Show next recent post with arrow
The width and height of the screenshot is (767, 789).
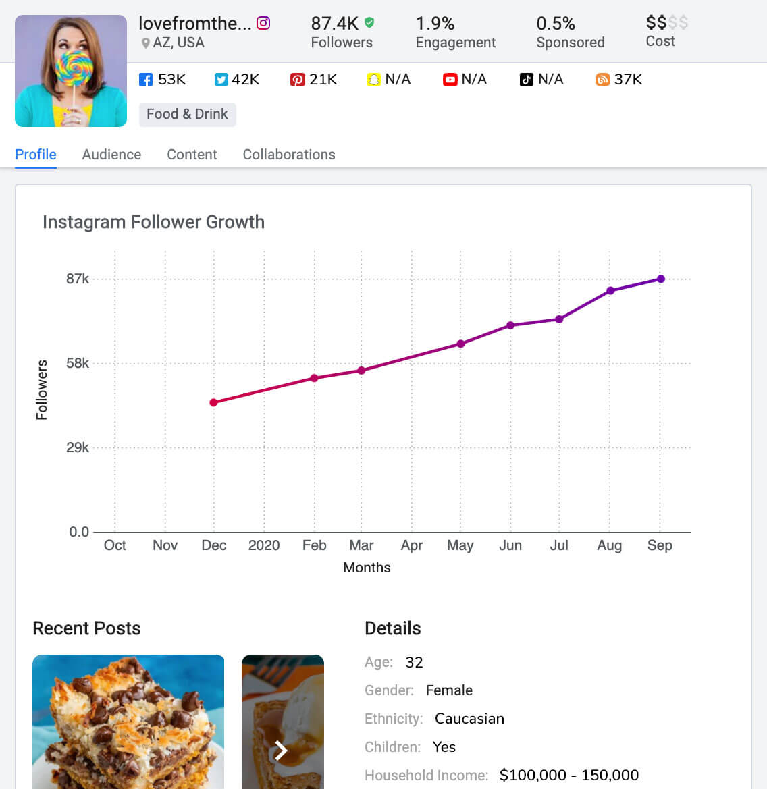point(282,750)
